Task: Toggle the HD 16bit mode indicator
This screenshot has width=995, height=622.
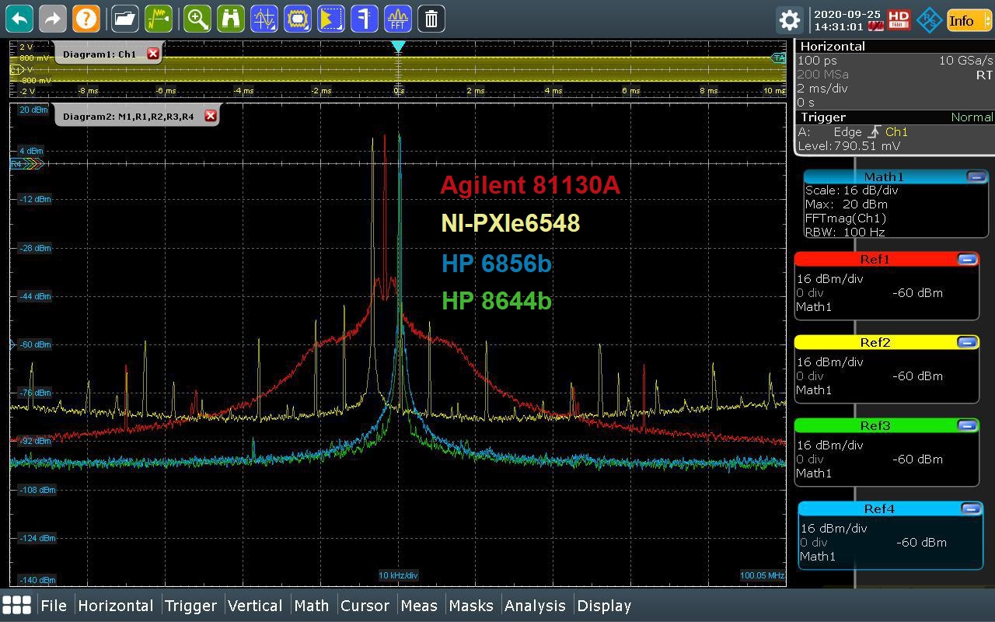Action: [x=899, y=19]
